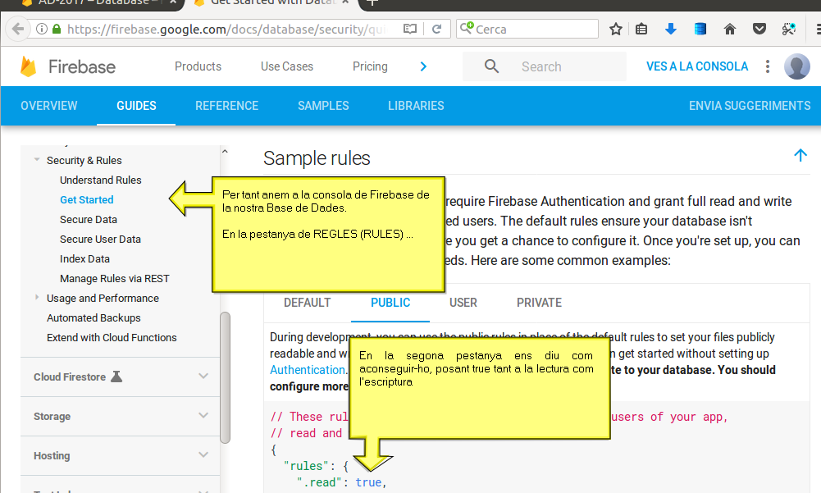Click the Firebase flame logo
Image resolution: width=821 pixels, height=493 pixels.
(28, 66)
